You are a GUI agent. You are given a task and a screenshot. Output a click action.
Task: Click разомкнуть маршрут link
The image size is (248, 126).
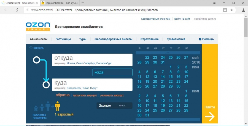[112, 95]
